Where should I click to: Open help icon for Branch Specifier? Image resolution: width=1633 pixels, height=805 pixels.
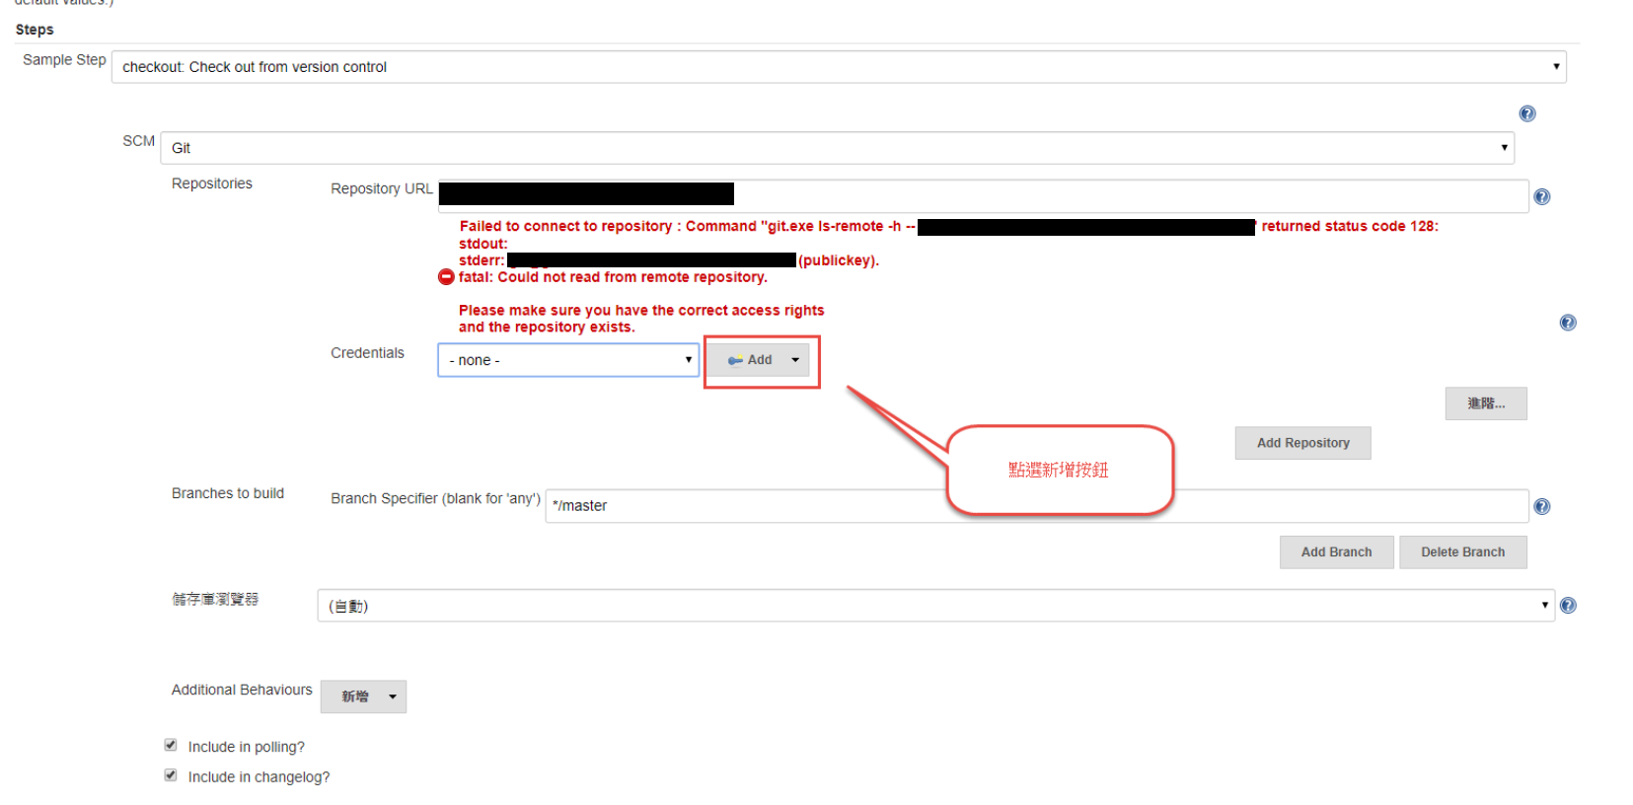(1542, 506)
